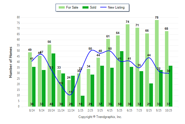The height and width of the screenshot is (124, 185).
Task: Click the 8/25 Sold bar
Action: (x=151, y=95)
